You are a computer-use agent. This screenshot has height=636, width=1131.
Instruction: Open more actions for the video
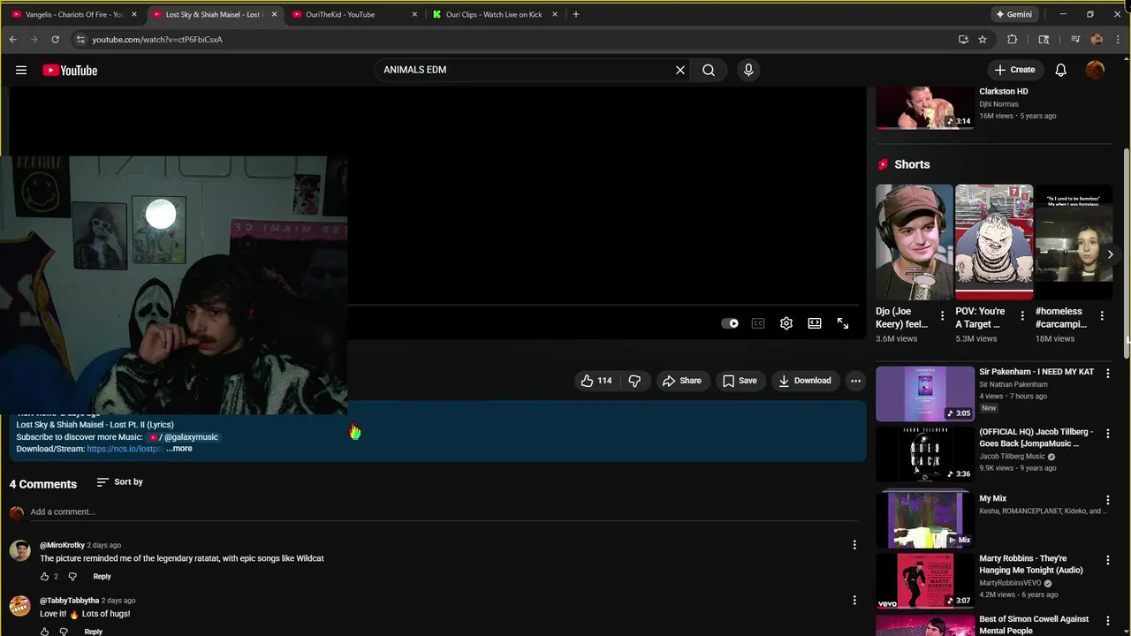click(855, 381)
